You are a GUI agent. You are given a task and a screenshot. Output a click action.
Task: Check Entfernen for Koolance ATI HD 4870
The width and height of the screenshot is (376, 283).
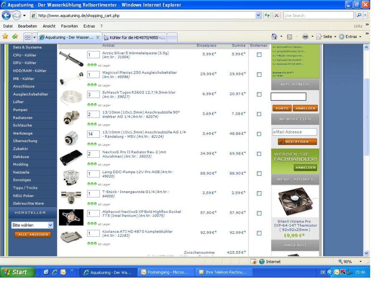pos(259,233)
